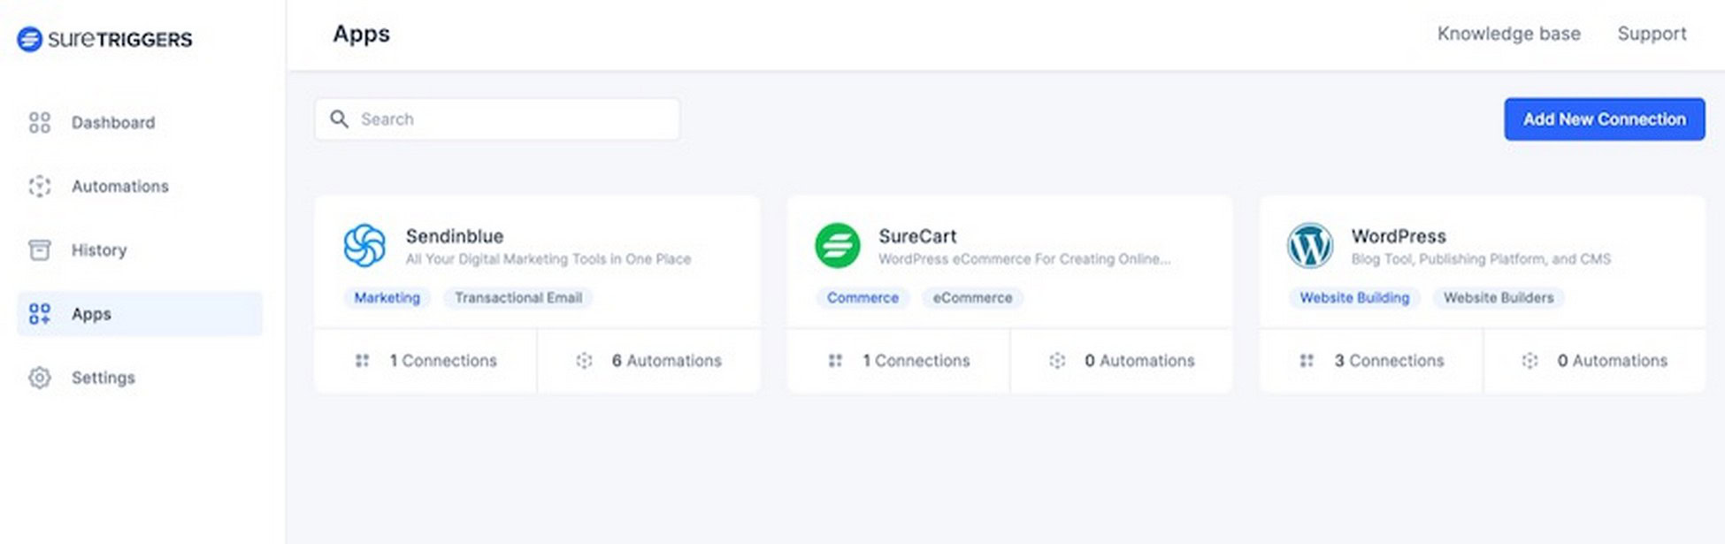The image size is (1725, 544).
Task: Click the SureCart app logo
Action: (837, 245)
